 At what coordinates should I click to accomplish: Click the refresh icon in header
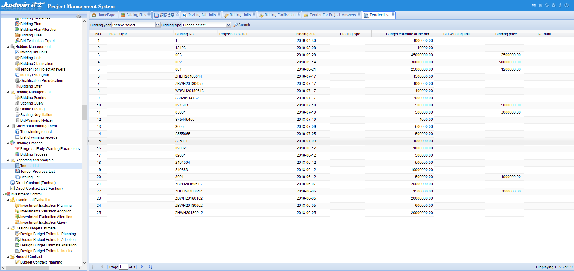coord(547,5)
